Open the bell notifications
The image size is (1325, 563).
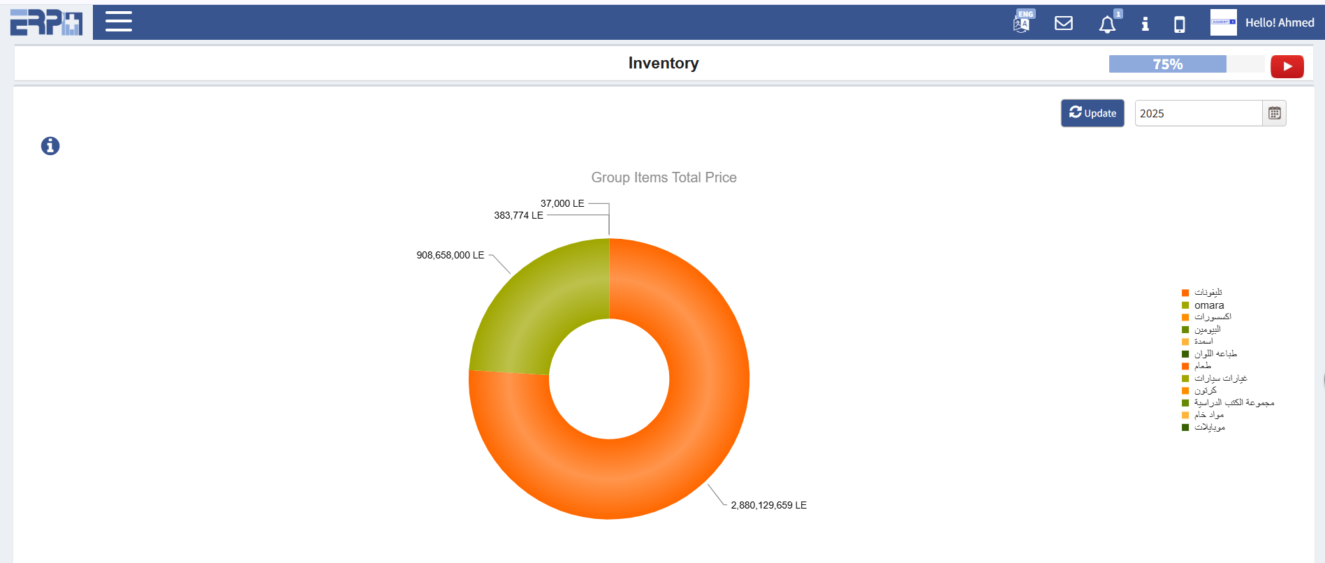[x=1107, y=24]
